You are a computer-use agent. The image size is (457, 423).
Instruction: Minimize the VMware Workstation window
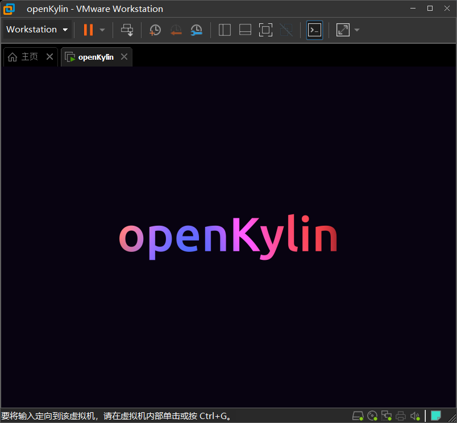(x=413, y=9)
